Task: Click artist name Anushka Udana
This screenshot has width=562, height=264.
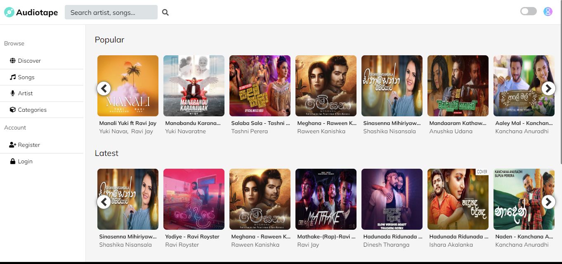Action: [451, 131]
